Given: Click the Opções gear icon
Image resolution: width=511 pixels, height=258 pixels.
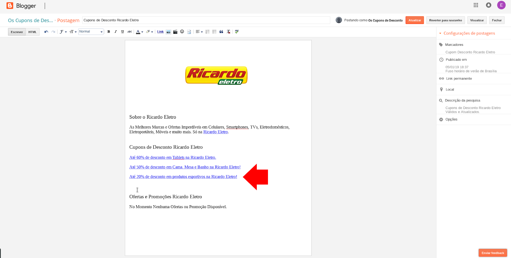Looking at the screenshot, I should [441, 119].
